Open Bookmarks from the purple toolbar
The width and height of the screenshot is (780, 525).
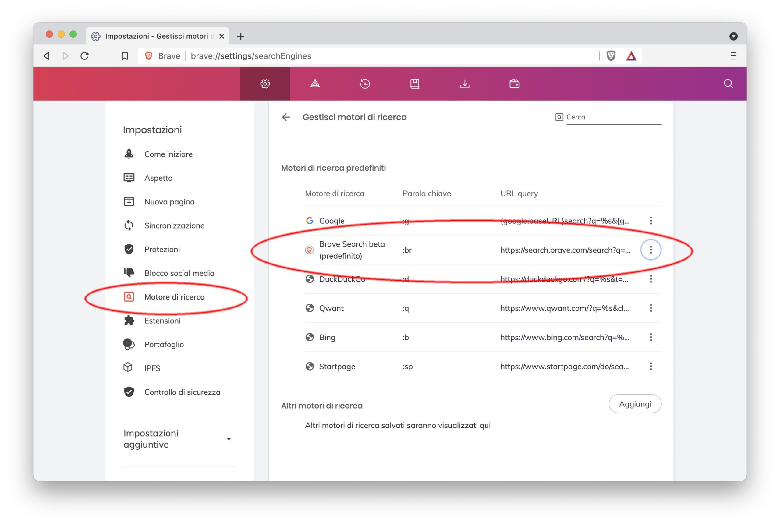coord(414,84)
